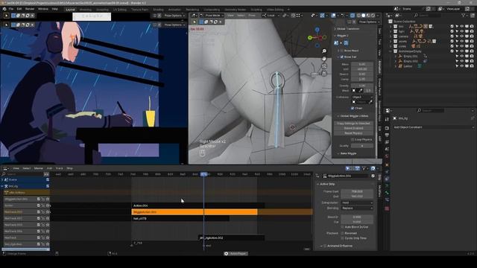Open the outliner filter funnel icon
The height and width of the screenshot is (268, 477).
pyautogui.click(x=464, y=16)
